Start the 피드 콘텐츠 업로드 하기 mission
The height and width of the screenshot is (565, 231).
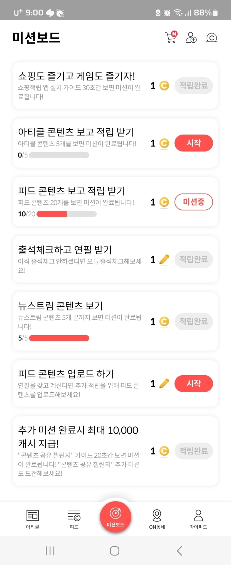pyautogui.click(x=193, y=383)
